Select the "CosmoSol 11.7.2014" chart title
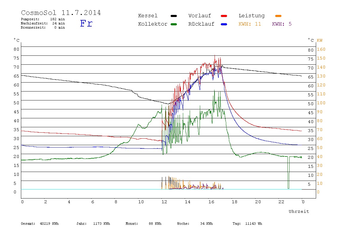Viewport: 343px width, 242px height. [61, 13]
